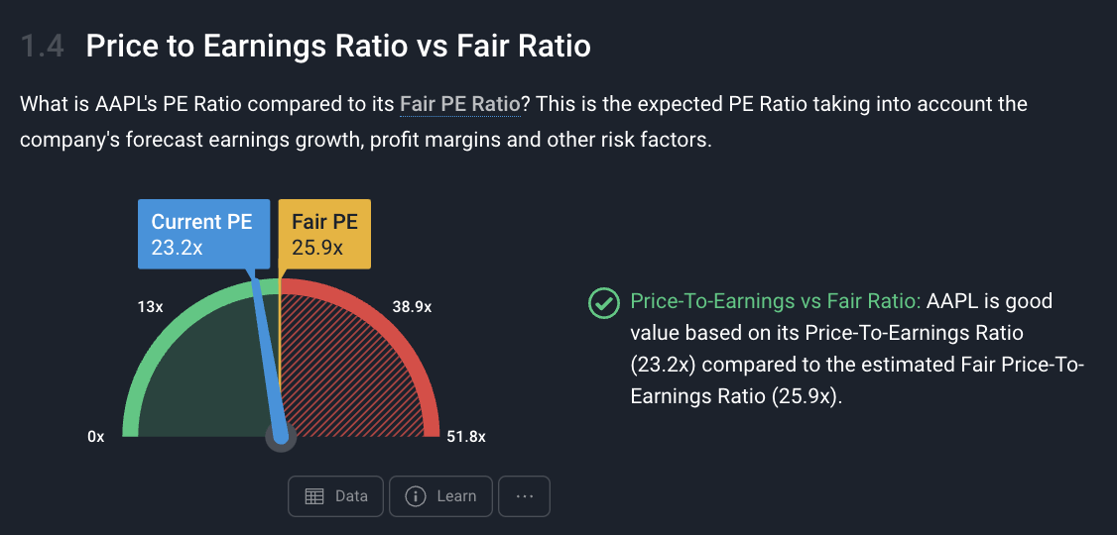Select the blue Current PE 23.2x label
The width and height of the screenshot is (1117, 535).
coord(203,234)
